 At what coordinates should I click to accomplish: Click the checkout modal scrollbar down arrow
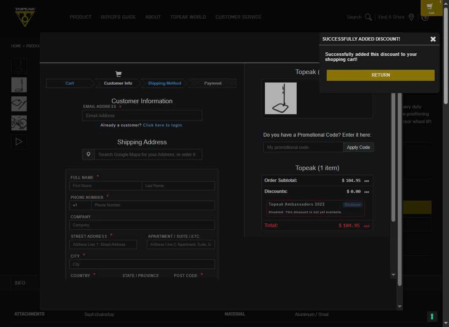399,307
